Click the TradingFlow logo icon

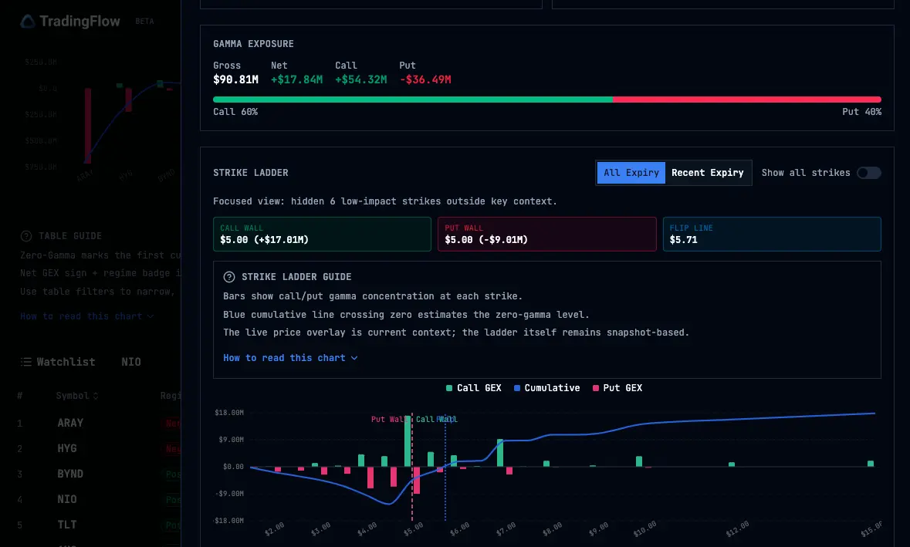coord(28,22)
